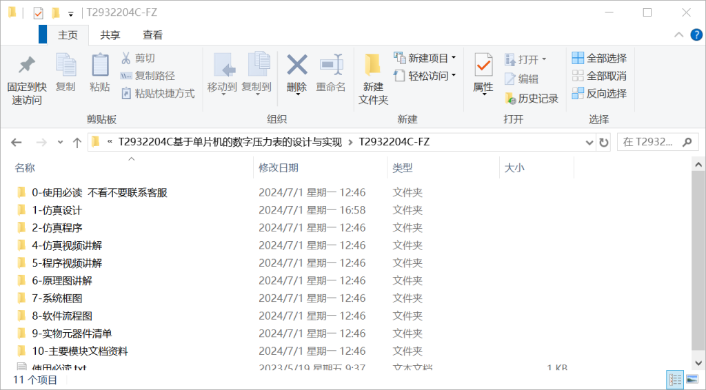The width and height of the screenshot is (706, 390).
Task: Expand the address bar history dropdown
Action: pyautogui.click(x=589, y=143)
